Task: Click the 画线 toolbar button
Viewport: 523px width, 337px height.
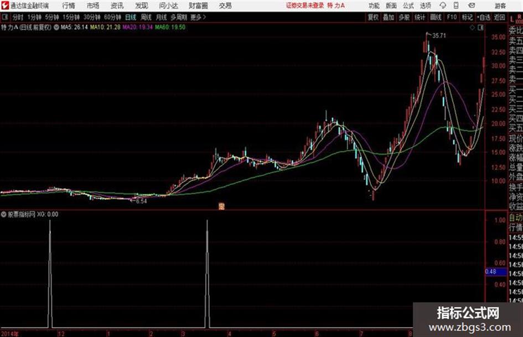Action: pos(436,17)
